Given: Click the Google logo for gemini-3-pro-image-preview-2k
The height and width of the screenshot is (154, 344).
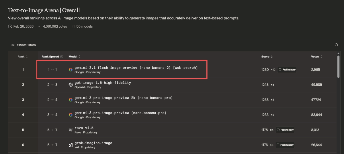Looking at the screenshot, I should pos(71,100).
